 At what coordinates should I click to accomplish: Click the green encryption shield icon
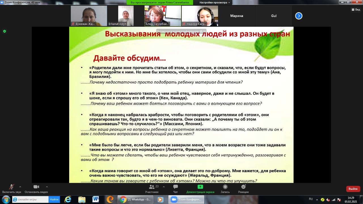point(5,31)
